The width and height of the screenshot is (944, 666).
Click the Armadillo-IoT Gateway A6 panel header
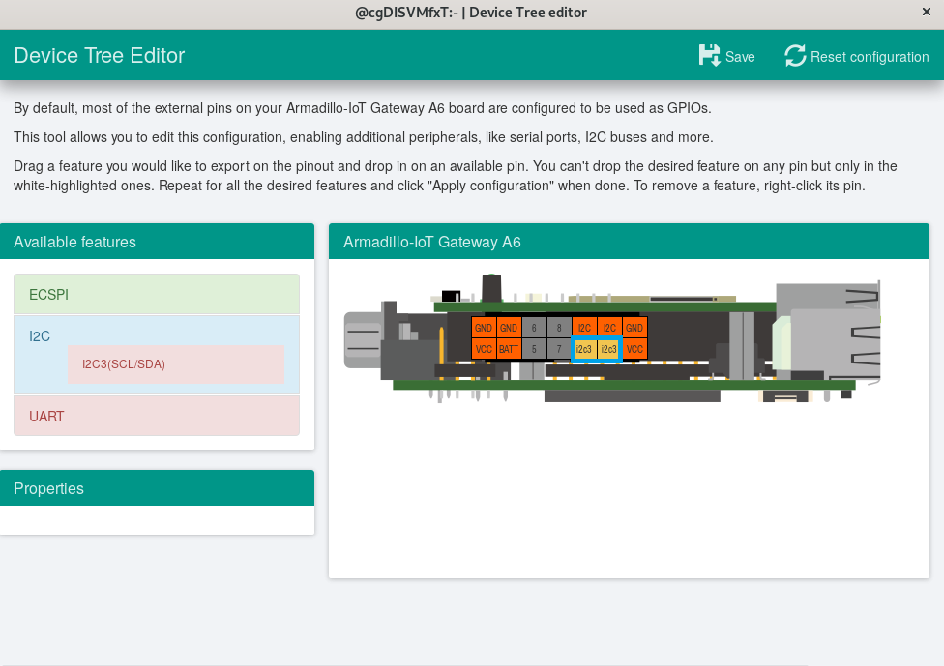[629, 242]
